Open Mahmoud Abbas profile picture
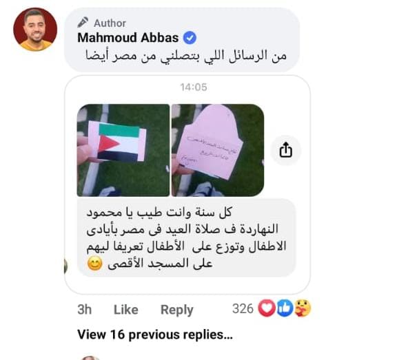Image resolution: width=397 pixels, height=360 pixels. tap(35, 30)
